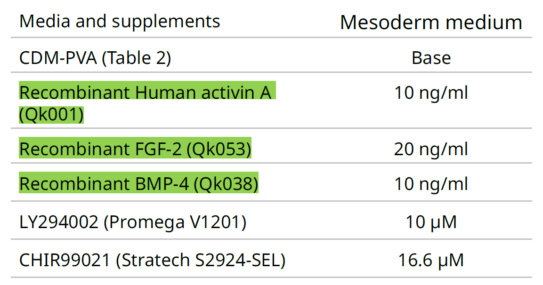
Task: Select the Promega V1201 supplier text
Action: point(174,222)
